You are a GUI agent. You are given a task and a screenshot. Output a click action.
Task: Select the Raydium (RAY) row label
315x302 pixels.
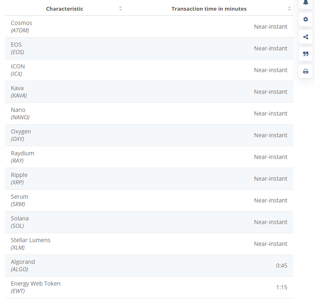click(22, 157)
